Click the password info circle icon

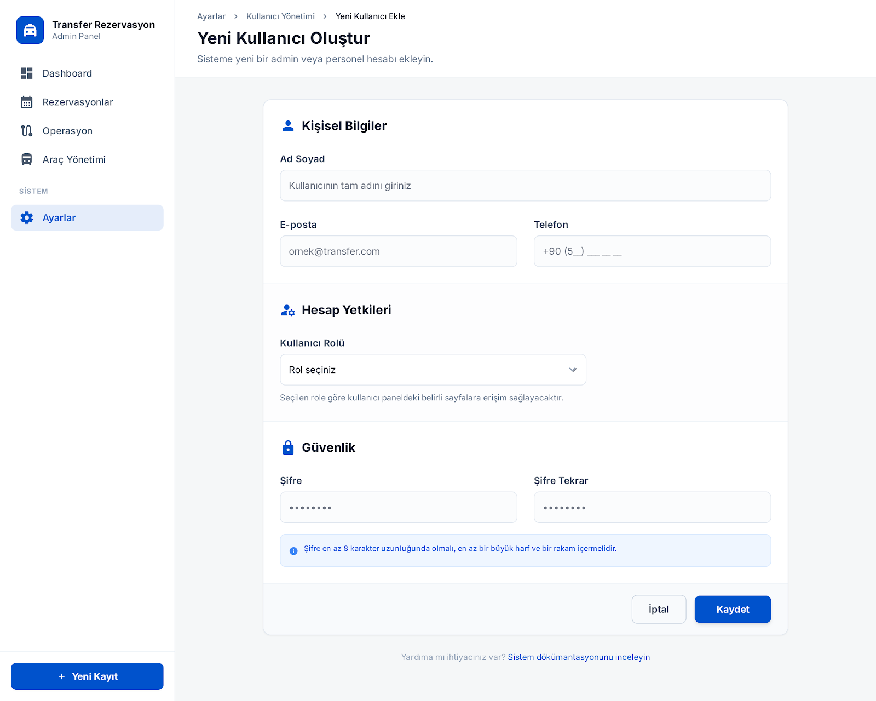pos(293,551)
